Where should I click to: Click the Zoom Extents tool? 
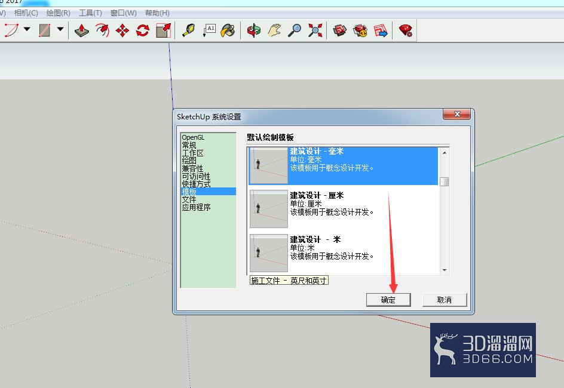315,30
